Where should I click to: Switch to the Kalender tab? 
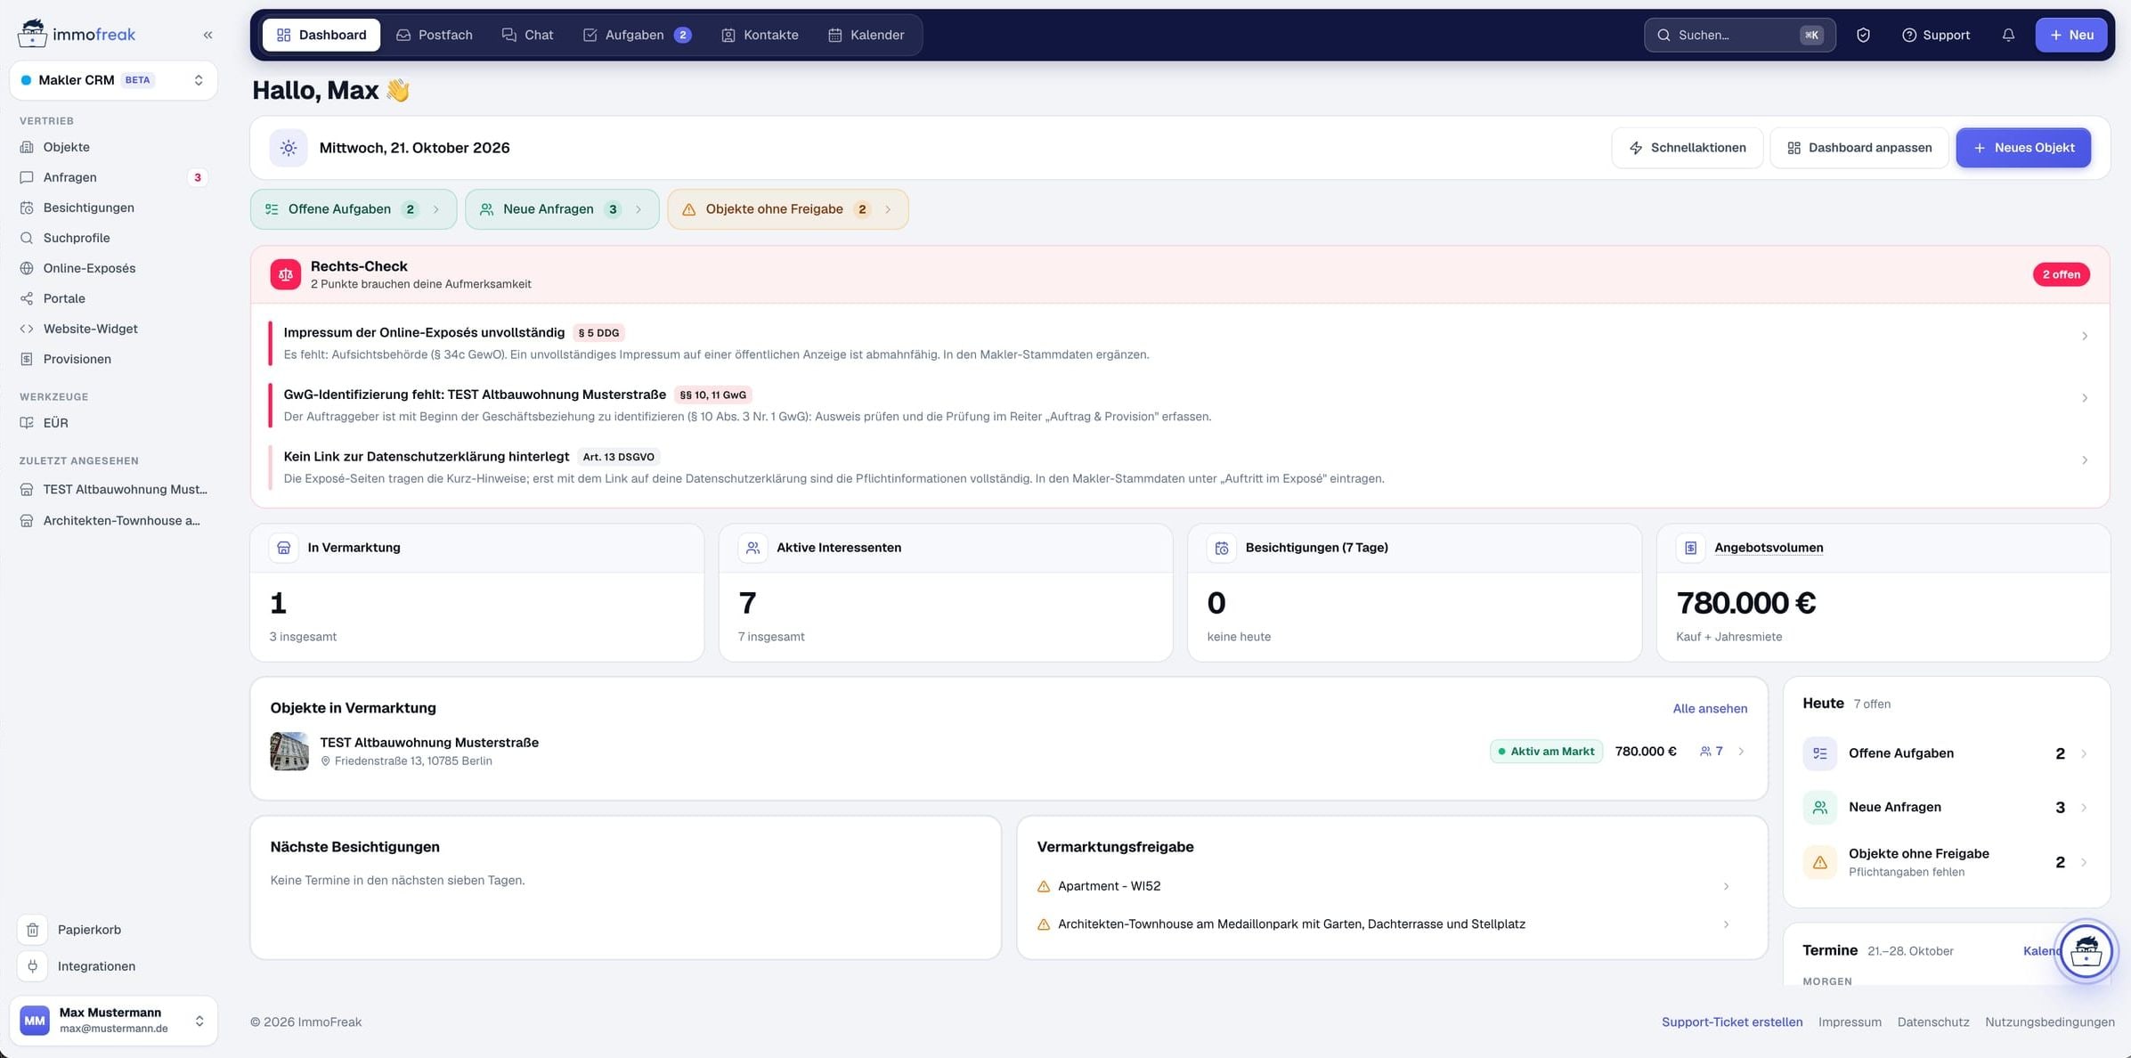point(866,35)
